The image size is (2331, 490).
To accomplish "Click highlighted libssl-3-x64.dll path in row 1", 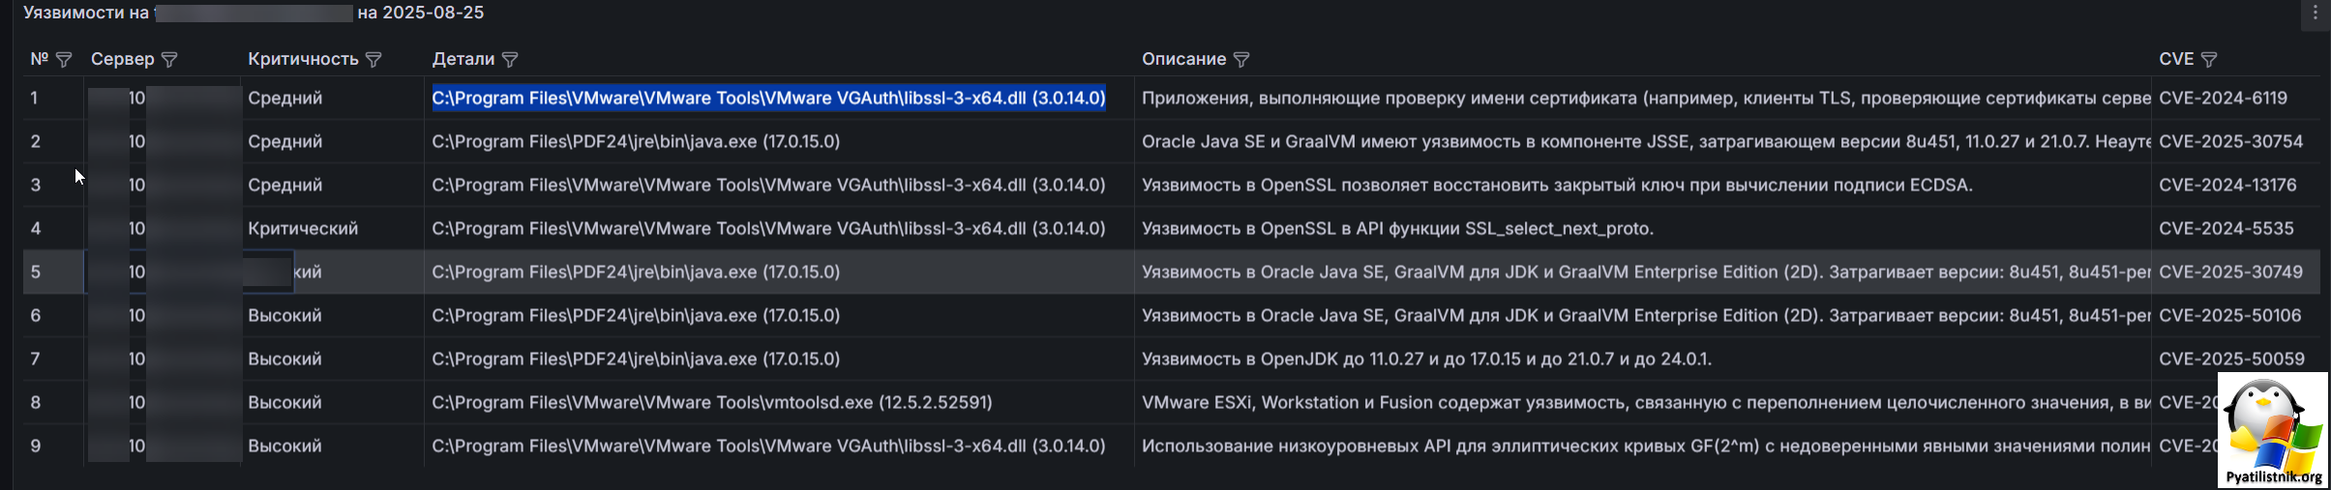I will coord(768,98).
